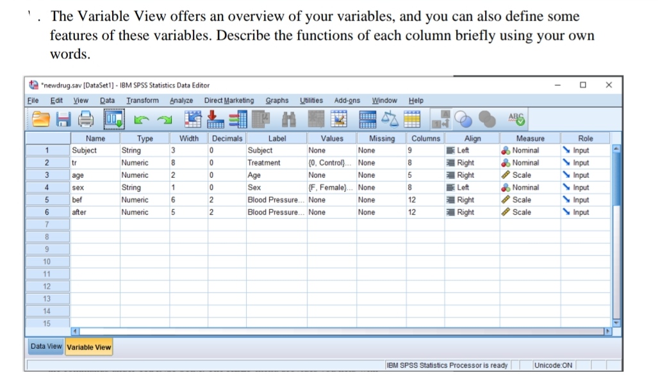This screenshot has height=384, width=658.
Task: Open the Measure dropdown for bef variable
Action: coord(529,200)
